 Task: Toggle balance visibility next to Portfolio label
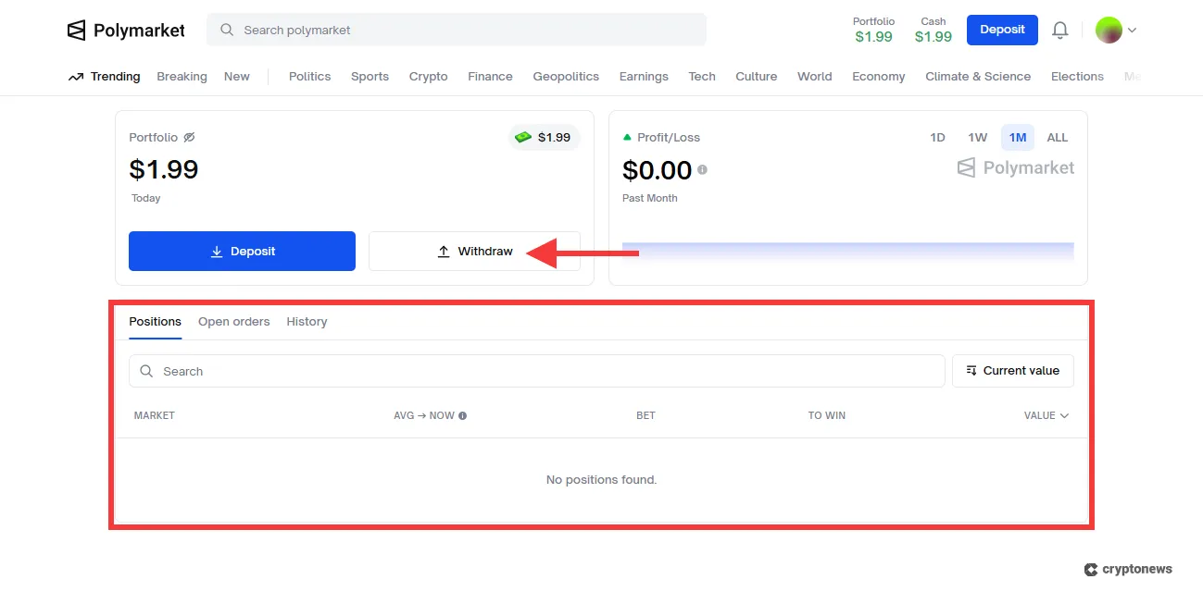point(189,137)
